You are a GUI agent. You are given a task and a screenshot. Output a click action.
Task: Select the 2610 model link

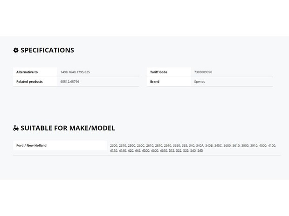coord(150,145)
